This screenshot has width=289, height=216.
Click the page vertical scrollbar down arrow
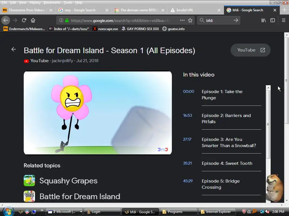click(286, 200)
